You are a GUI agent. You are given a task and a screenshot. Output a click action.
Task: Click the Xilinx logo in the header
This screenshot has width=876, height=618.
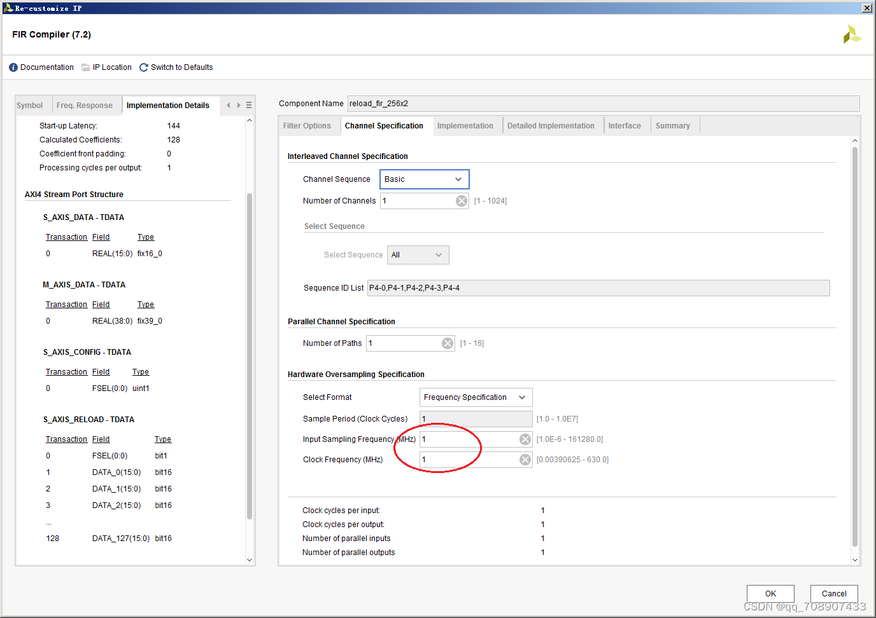coord(852,34)
